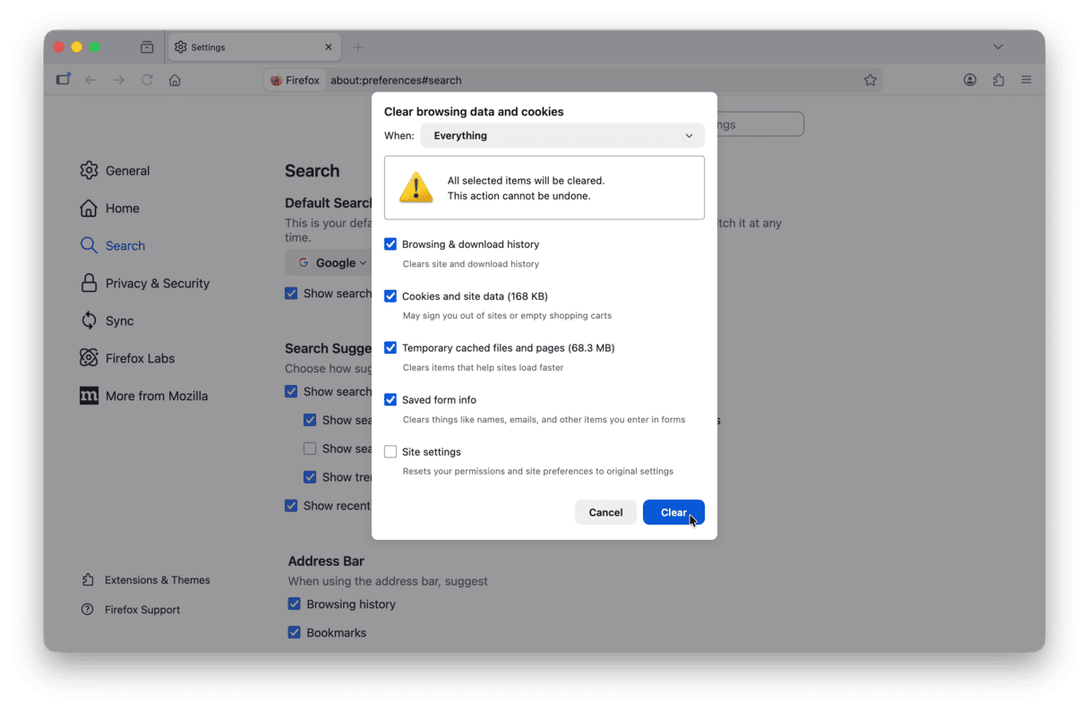
Task: Open the hamburger application menu
Action: (1026, 80)
